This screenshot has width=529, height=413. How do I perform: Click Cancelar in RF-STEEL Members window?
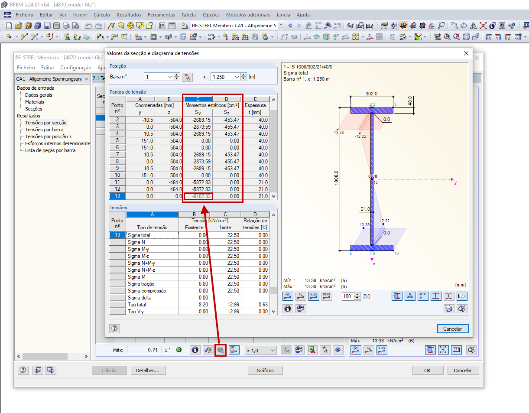click(463, 371)
